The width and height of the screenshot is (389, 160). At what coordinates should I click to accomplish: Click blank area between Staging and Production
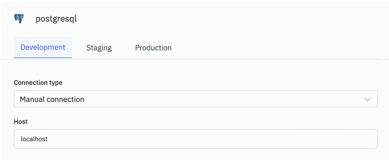[123, 48]
